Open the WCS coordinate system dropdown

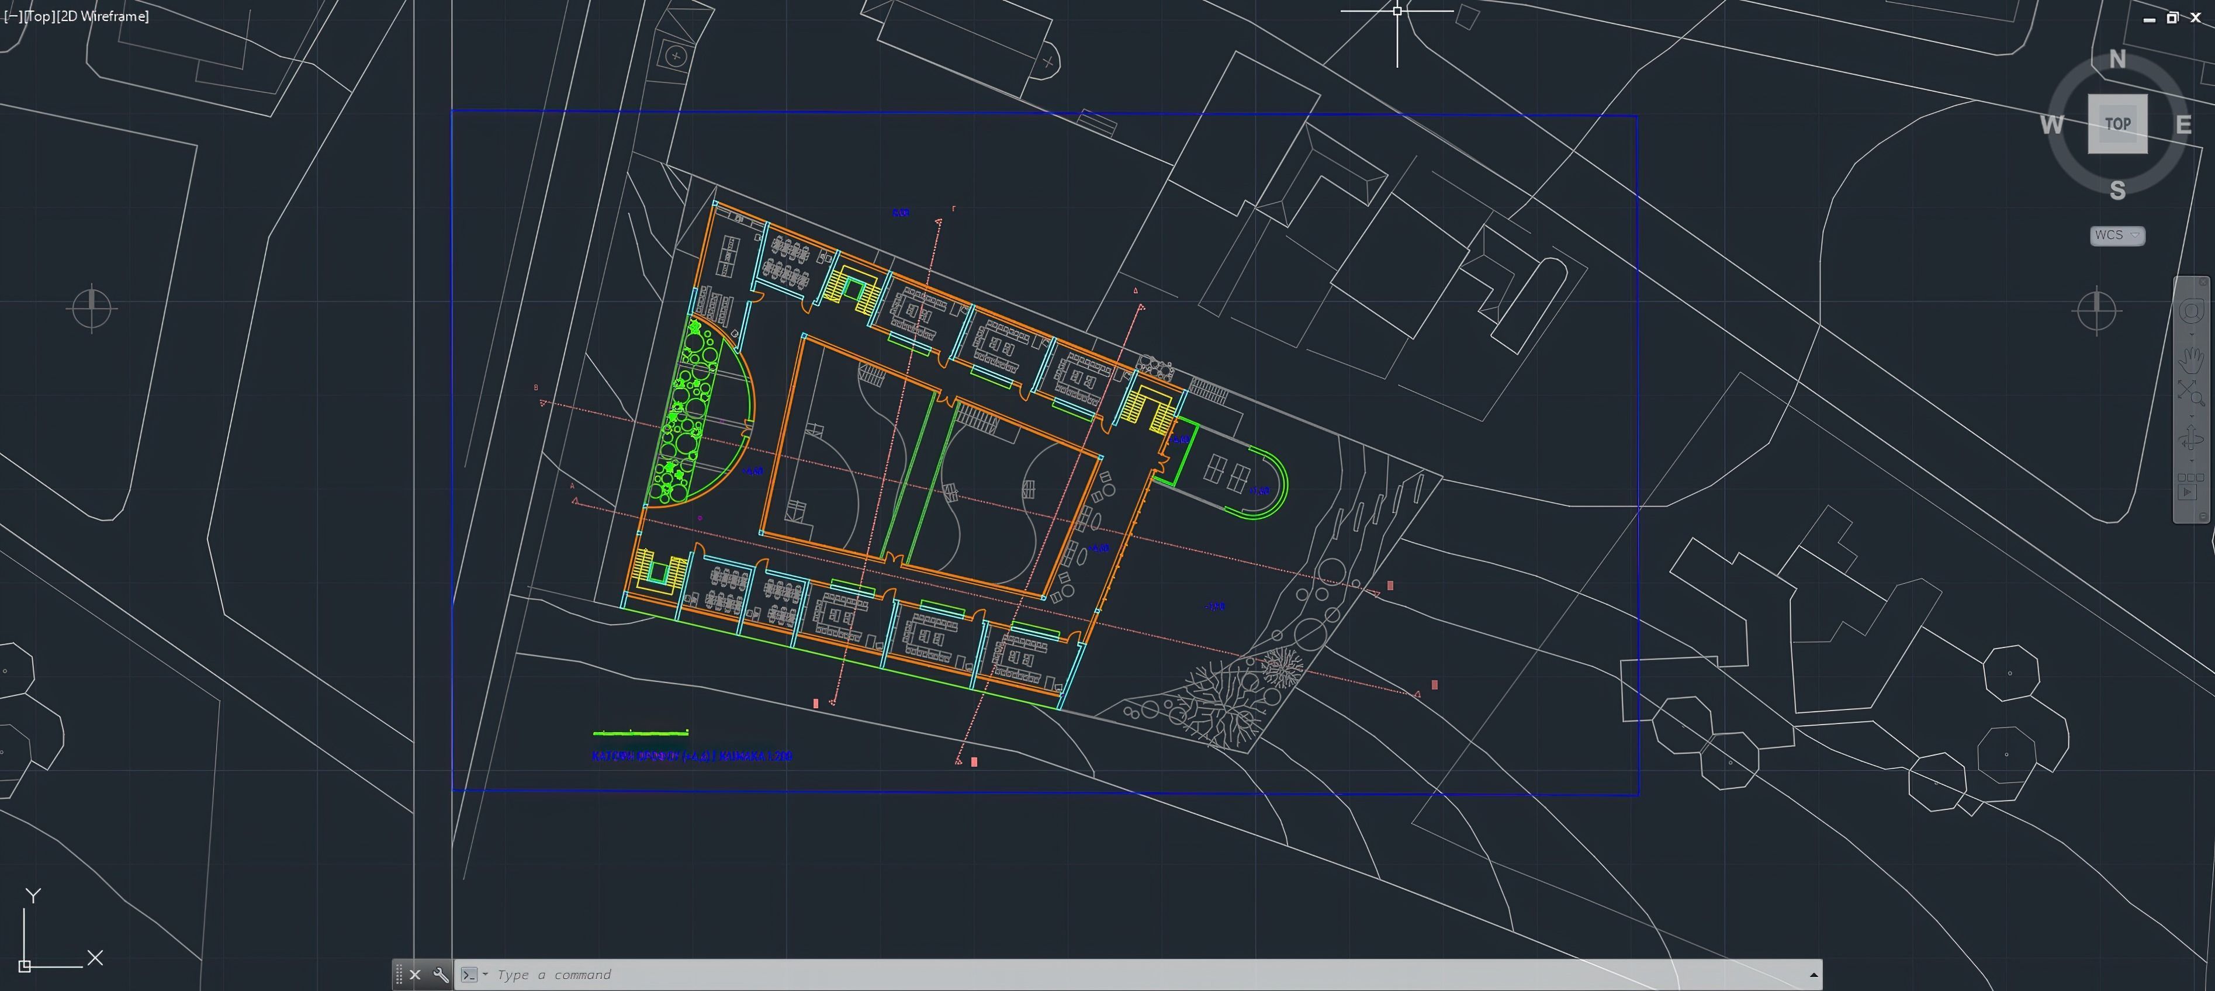2117,235
